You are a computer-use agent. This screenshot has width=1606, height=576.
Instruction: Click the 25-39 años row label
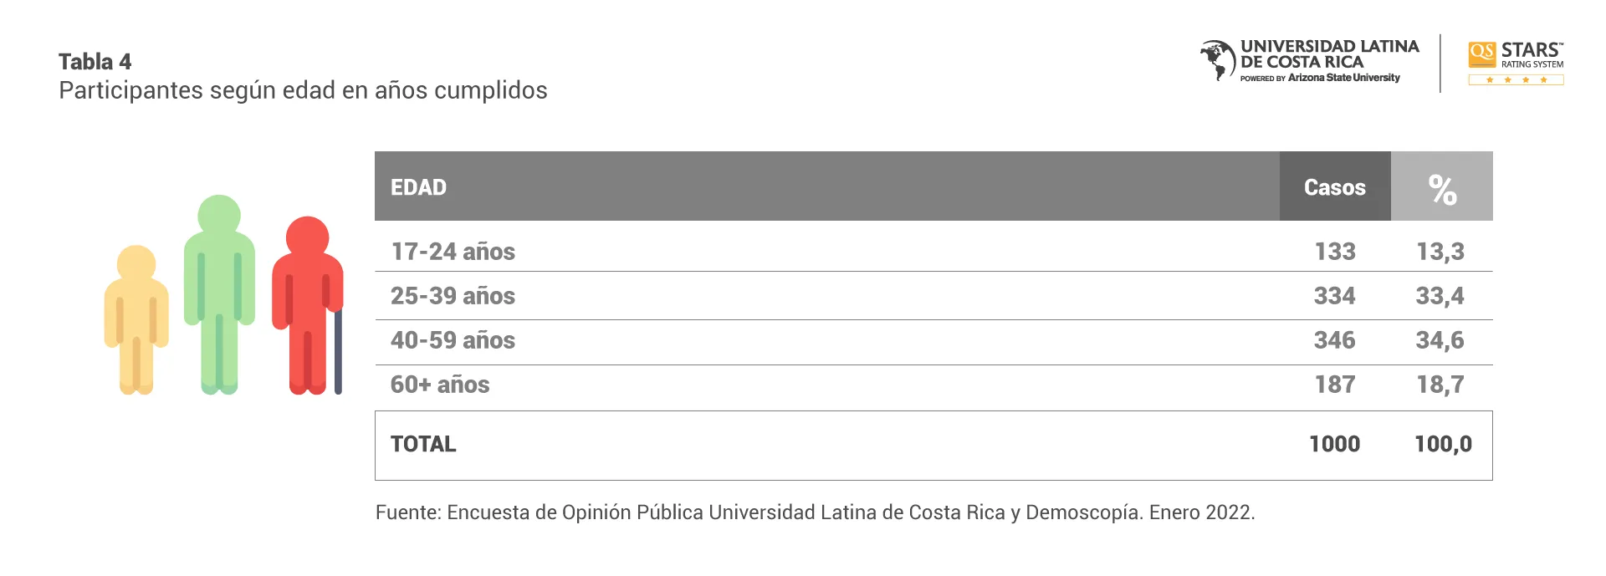453,296
